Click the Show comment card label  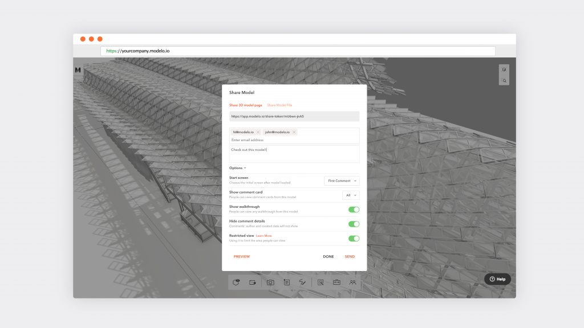point(246,192)
